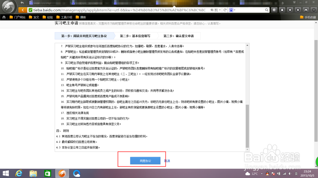Select step 第三步 确认提交申请
318x178 pixels.
click(178, 36)
